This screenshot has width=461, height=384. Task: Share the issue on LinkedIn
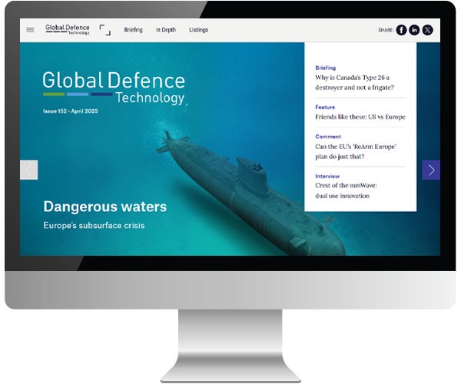point(414,30)
